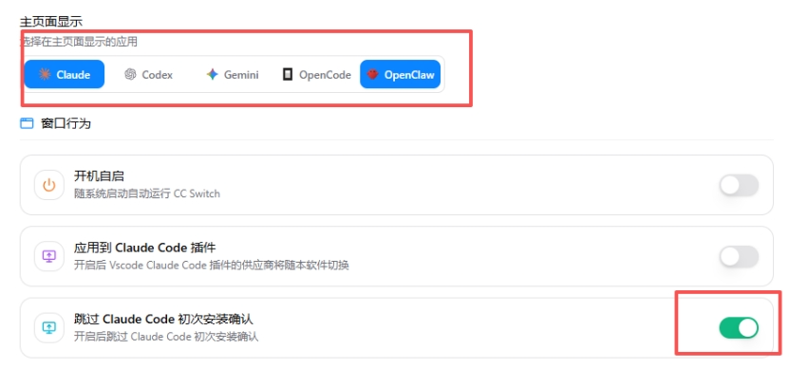Viewport: 789px width, 368px height.
Task: Click the window icon beside 窗口行为
Action: [x=27, y=123]
